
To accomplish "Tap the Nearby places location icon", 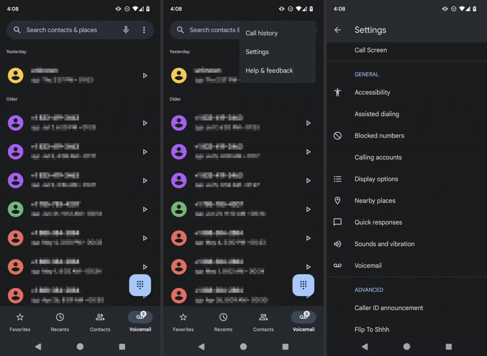I will [338, 200].
